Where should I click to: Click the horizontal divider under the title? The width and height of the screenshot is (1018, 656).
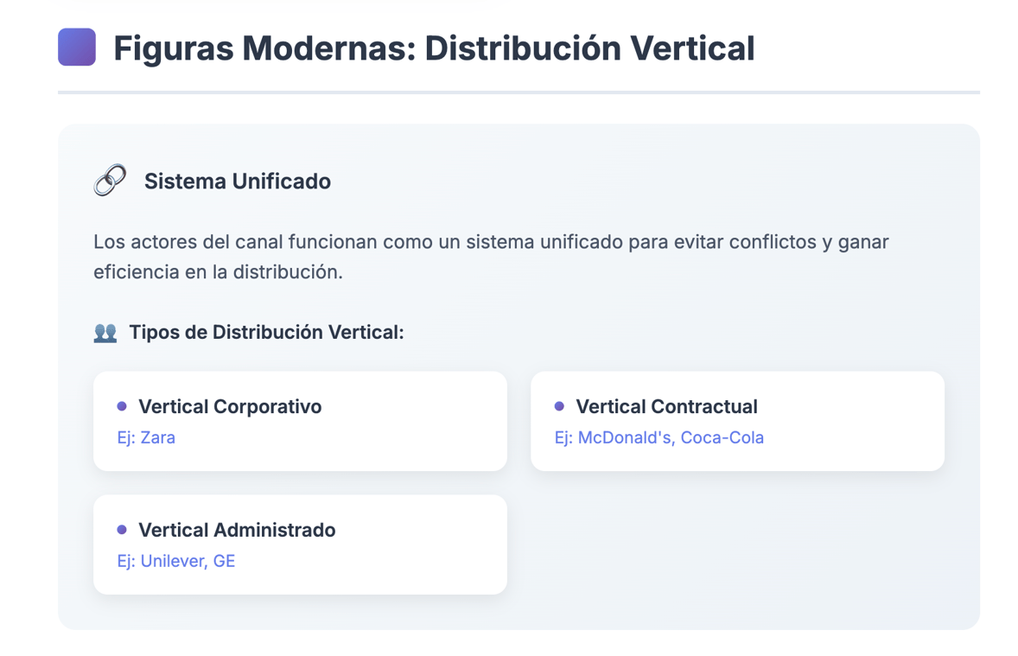[519, 92]
